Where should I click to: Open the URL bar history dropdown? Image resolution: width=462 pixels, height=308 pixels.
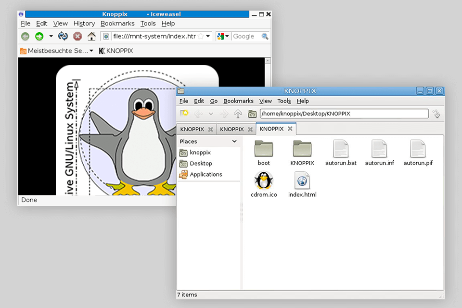pos(208,36)
